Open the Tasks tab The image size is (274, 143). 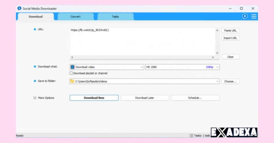pos(115,17)
